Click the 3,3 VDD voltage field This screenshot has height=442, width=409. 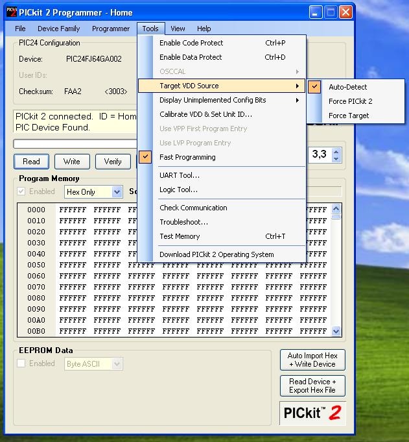(x=320, y=154)
